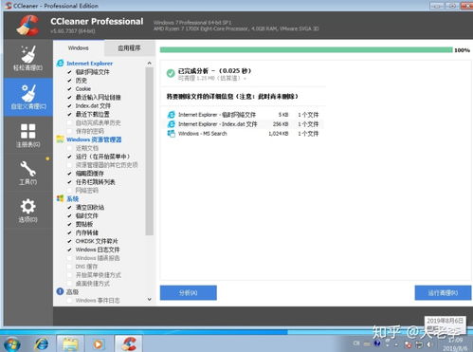473x352 pixels.
Task: Enable DNS 缓存 checkbox
Action: [69, 267]
